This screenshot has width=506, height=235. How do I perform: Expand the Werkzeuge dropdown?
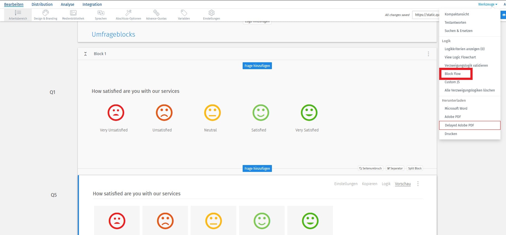[488, 4]
